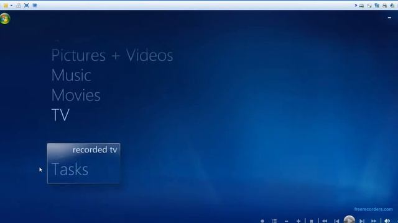Open Pictures + Videos menu

click(112, 55)
